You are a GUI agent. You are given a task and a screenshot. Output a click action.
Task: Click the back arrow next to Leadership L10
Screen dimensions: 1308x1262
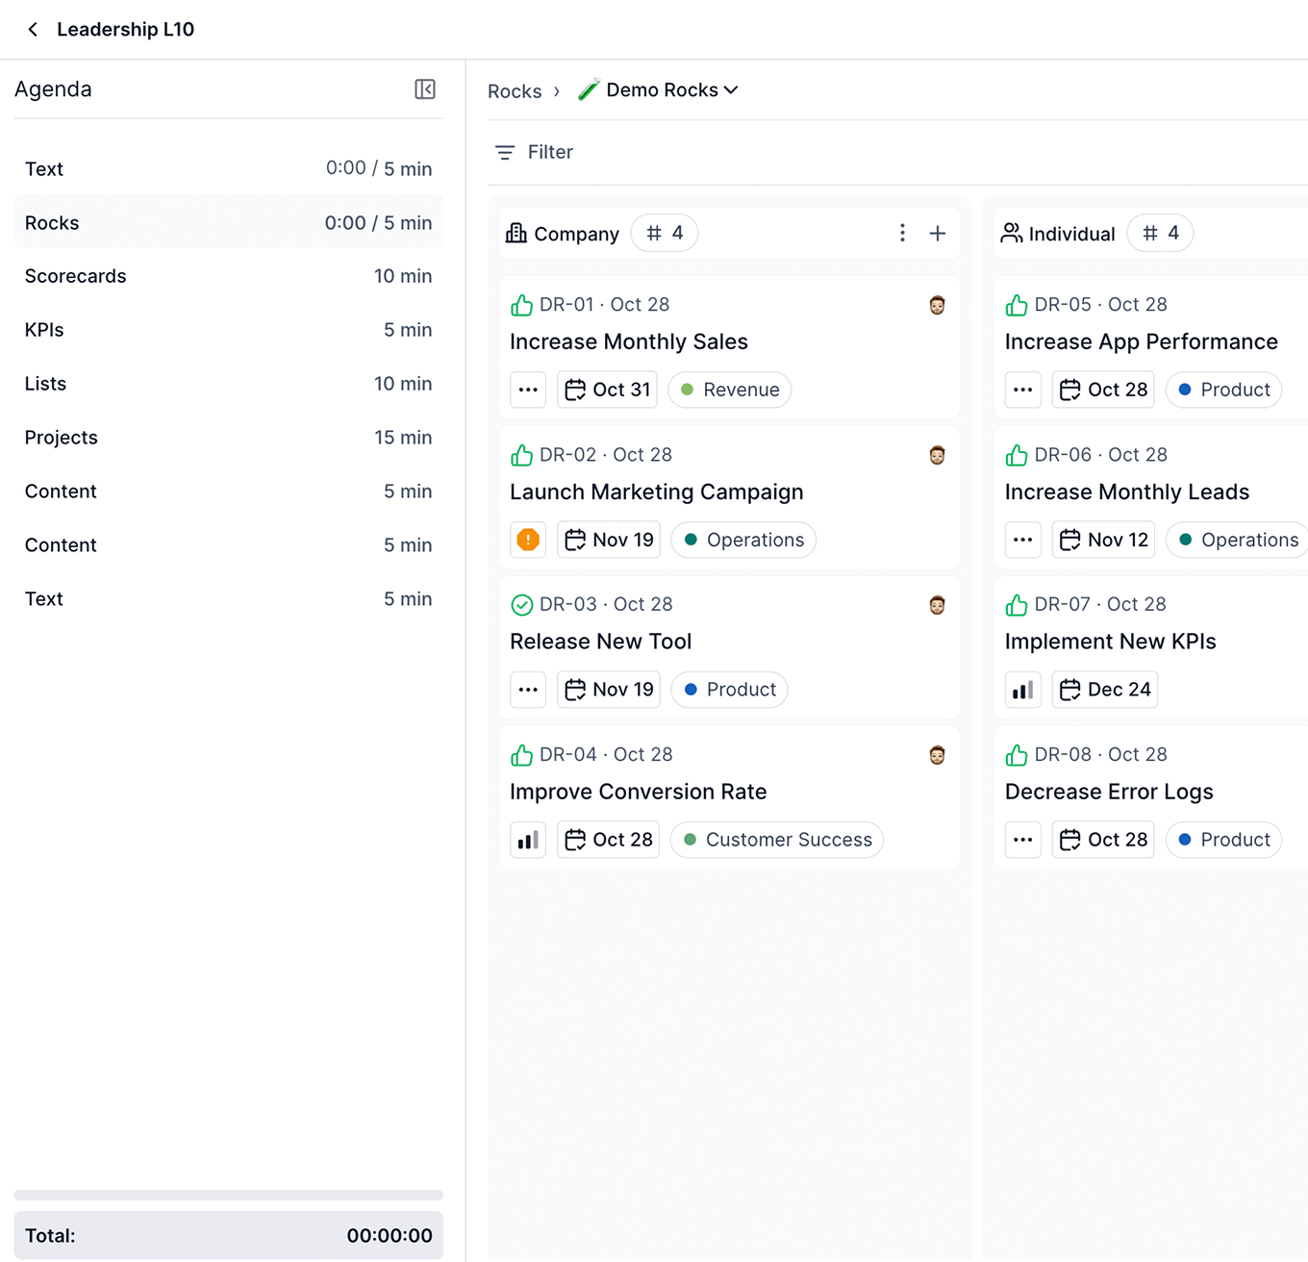(32, 29)
